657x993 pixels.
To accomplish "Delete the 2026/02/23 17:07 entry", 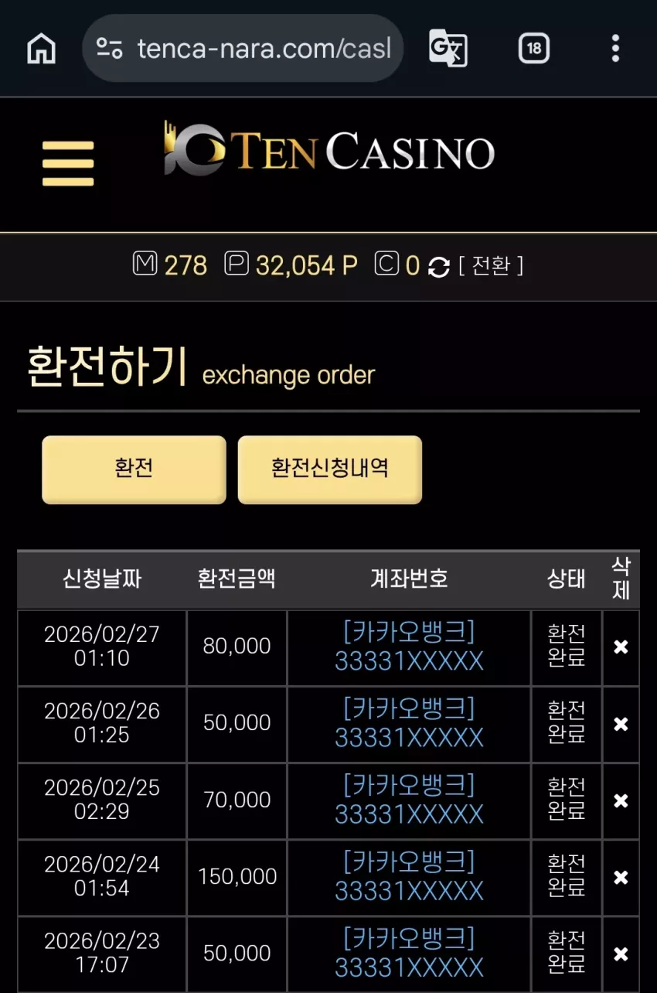I will pos(621,954).
